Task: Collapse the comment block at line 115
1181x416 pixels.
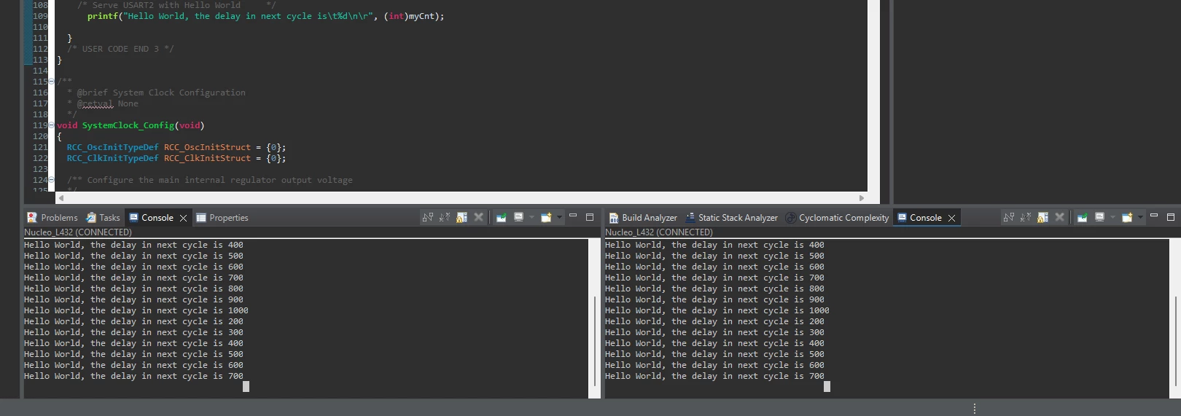Action: (x=51, y=82)
